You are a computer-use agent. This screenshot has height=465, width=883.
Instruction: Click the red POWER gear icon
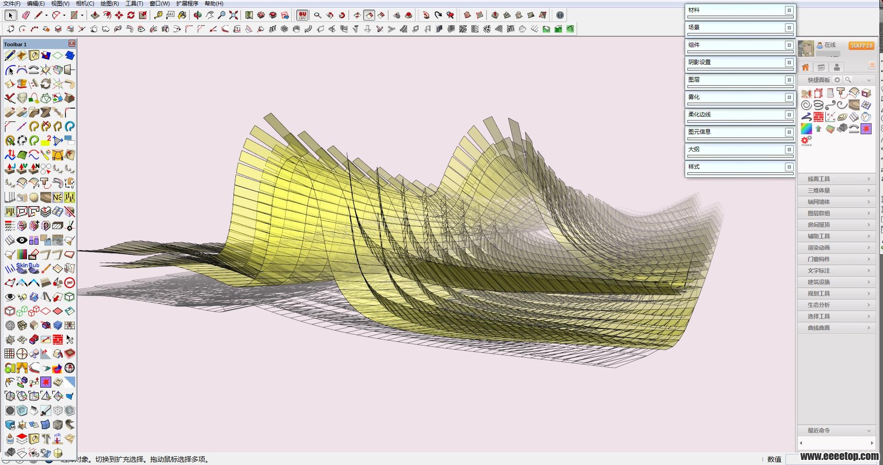click(807, 141)
